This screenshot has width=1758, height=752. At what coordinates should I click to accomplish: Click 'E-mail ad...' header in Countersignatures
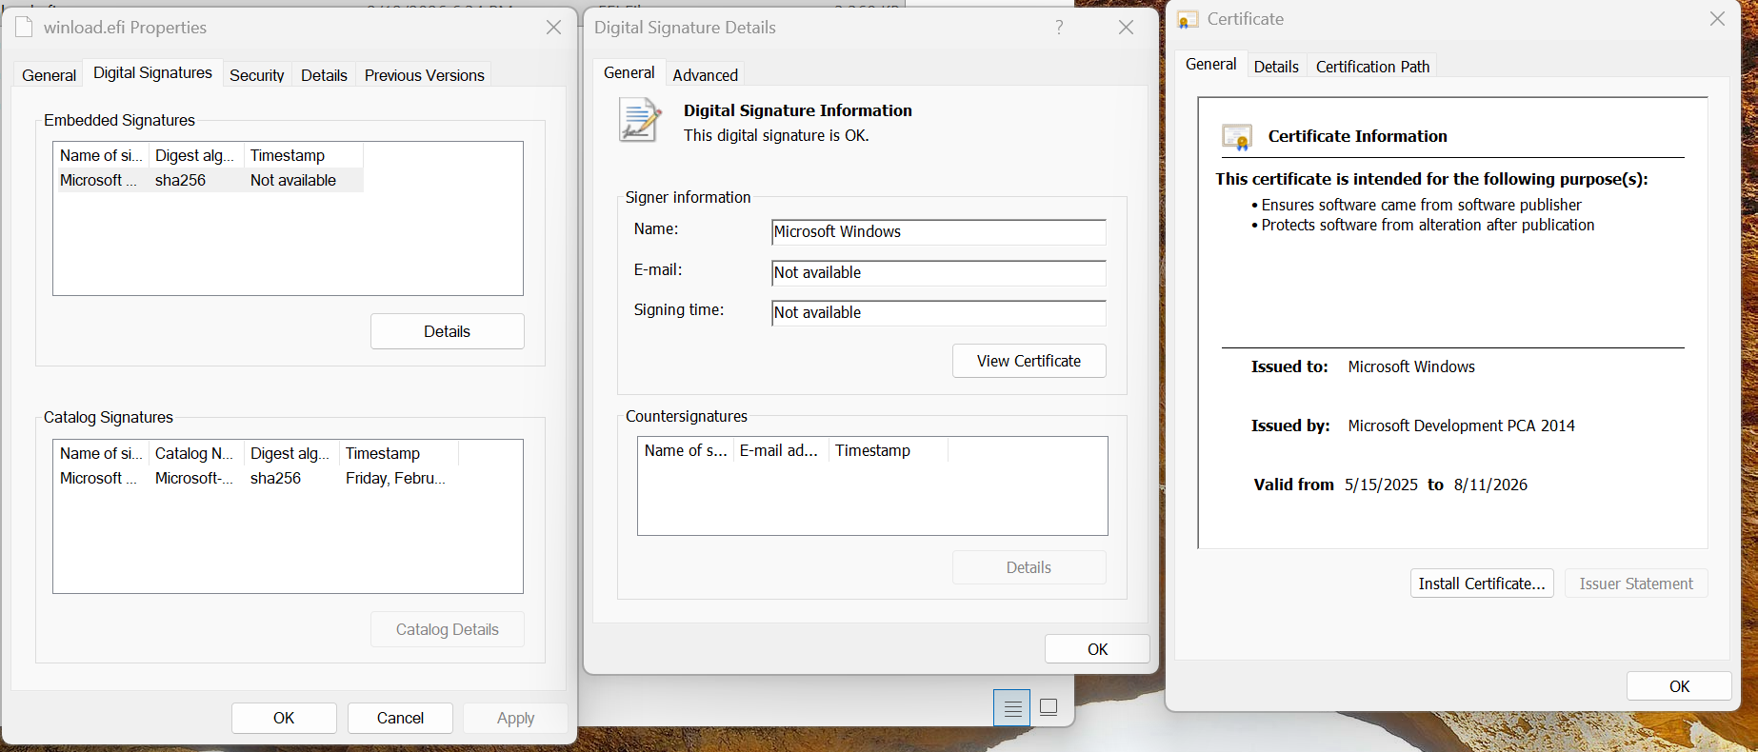tap(781, 450)
